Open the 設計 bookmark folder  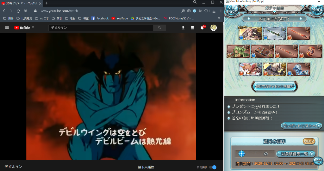pos(57,18)
